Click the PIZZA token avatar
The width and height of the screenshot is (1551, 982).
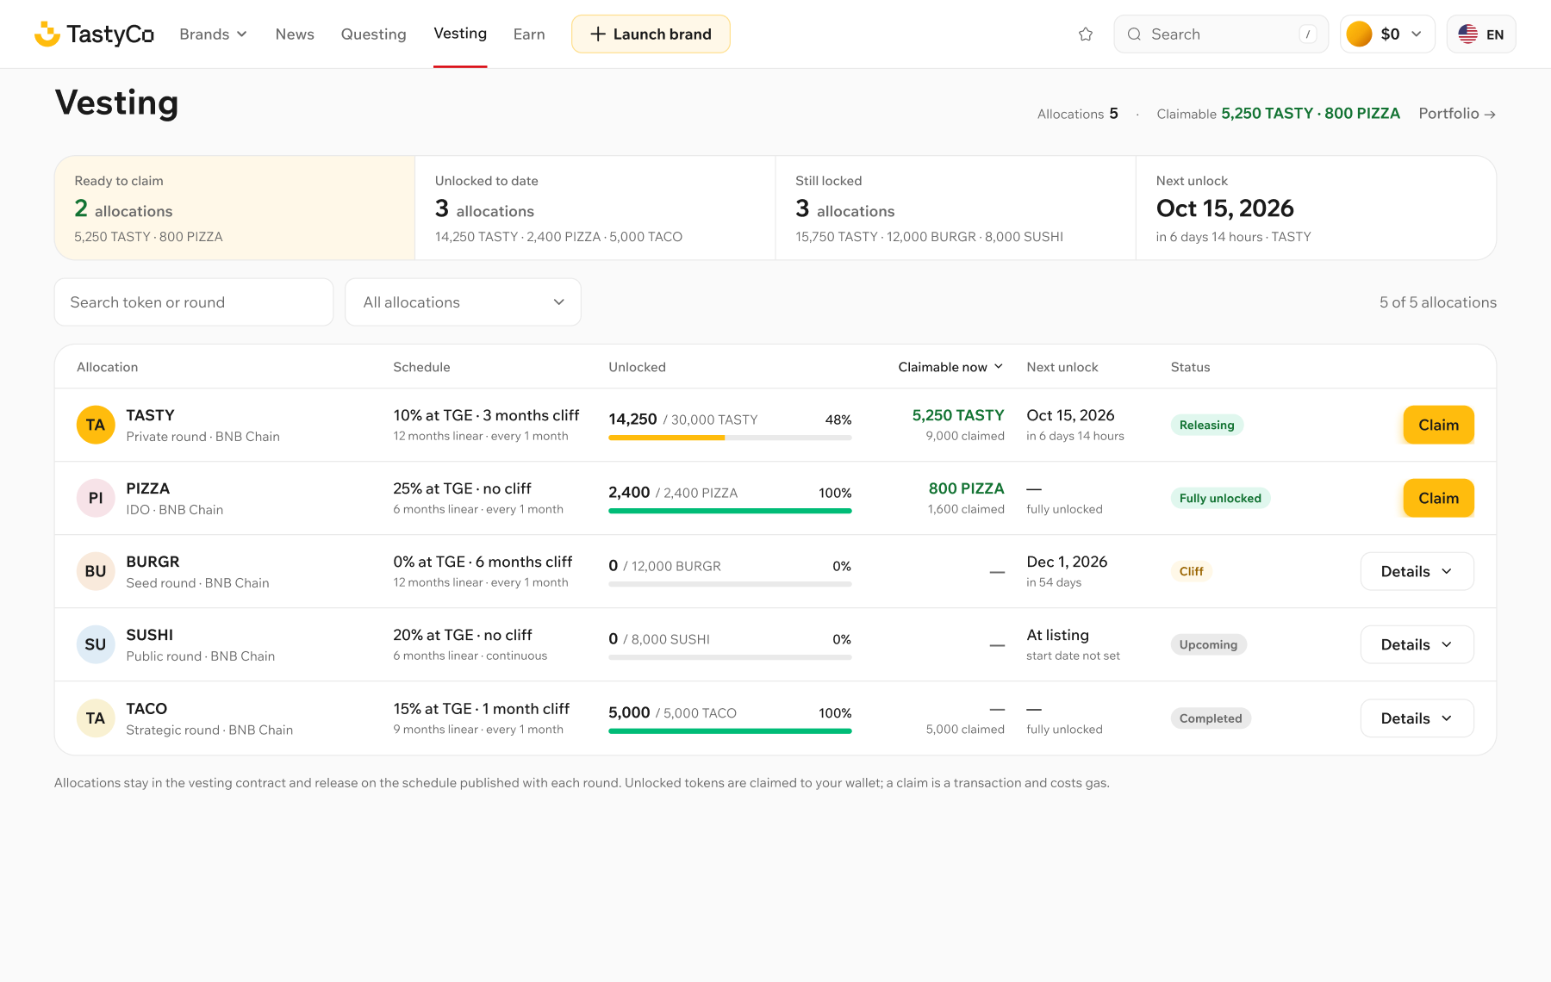pos(96,498)
